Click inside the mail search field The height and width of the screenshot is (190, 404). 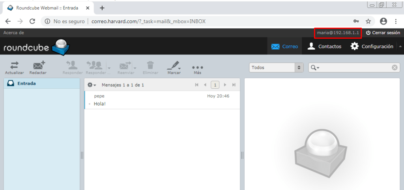[355, 67]
